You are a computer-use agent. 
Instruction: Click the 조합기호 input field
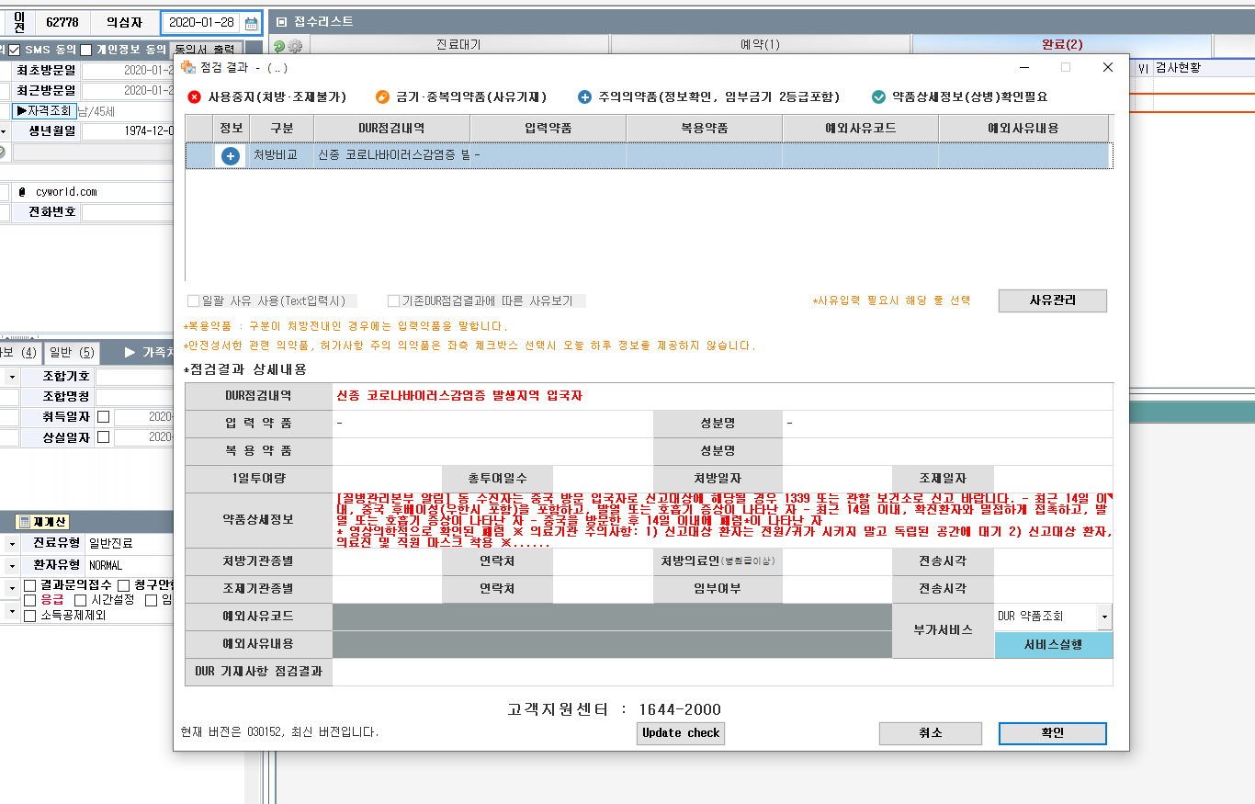click(x=135, y=377)
